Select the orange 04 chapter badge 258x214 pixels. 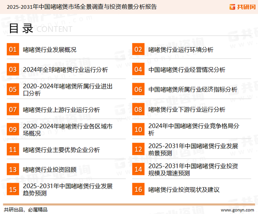138,69
